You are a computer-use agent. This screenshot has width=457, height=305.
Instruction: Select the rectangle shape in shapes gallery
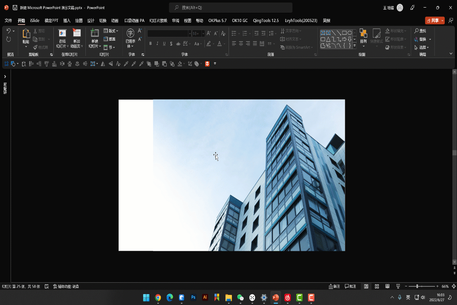click(x=344, y=33)
